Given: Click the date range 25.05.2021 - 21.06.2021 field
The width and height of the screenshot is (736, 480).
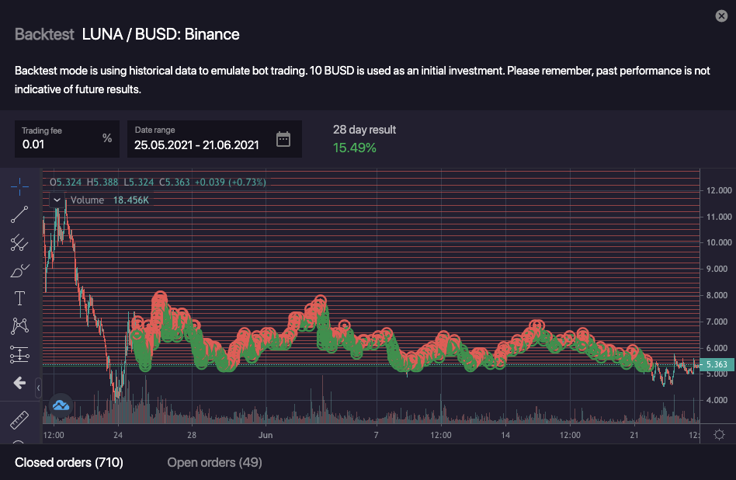Looking at the screenshot, I should tap(196, 144).
